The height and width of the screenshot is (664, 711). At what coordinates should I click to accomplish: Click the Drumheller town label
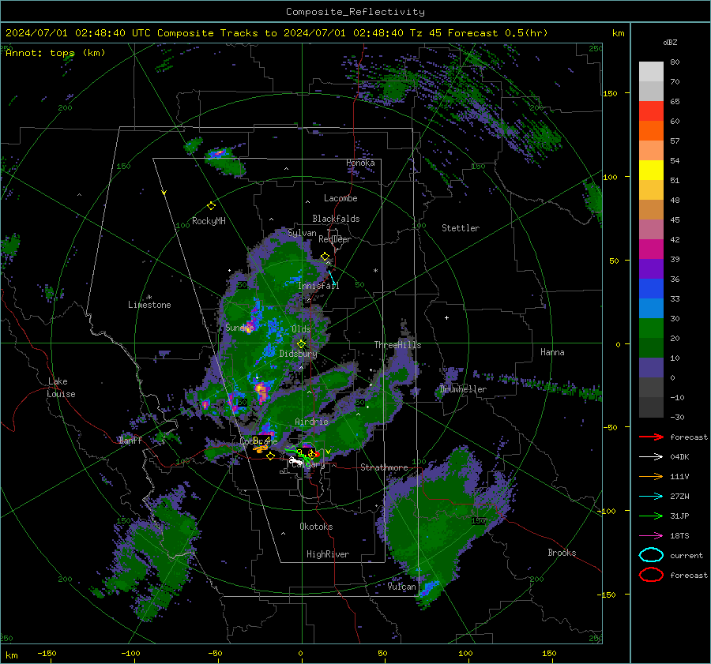(x=463, y=389)
